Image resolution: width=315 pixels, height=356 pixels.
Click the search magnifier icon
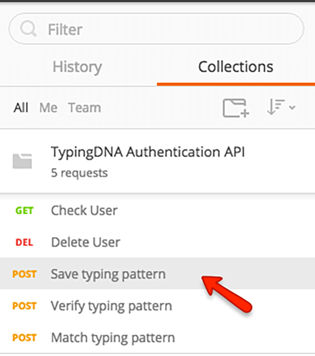[28, 29]
